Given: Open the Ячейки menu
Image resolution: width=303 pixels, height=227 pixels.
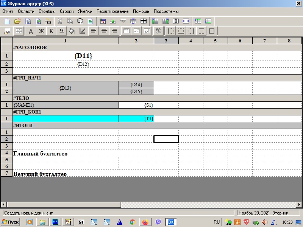Looking at the screenshot, I should [85, 11].
